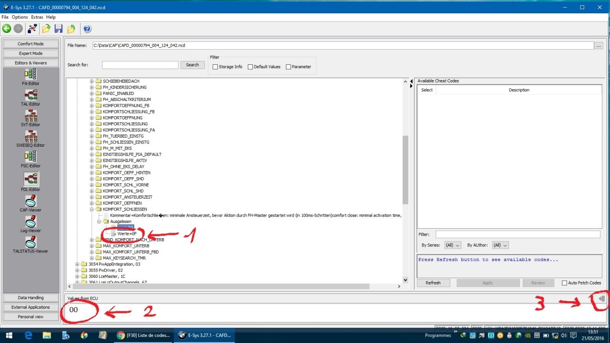The image size is (610, 343).
Task: Click the tree's vertical scrollbar thumb
Action: pos(406,170)
